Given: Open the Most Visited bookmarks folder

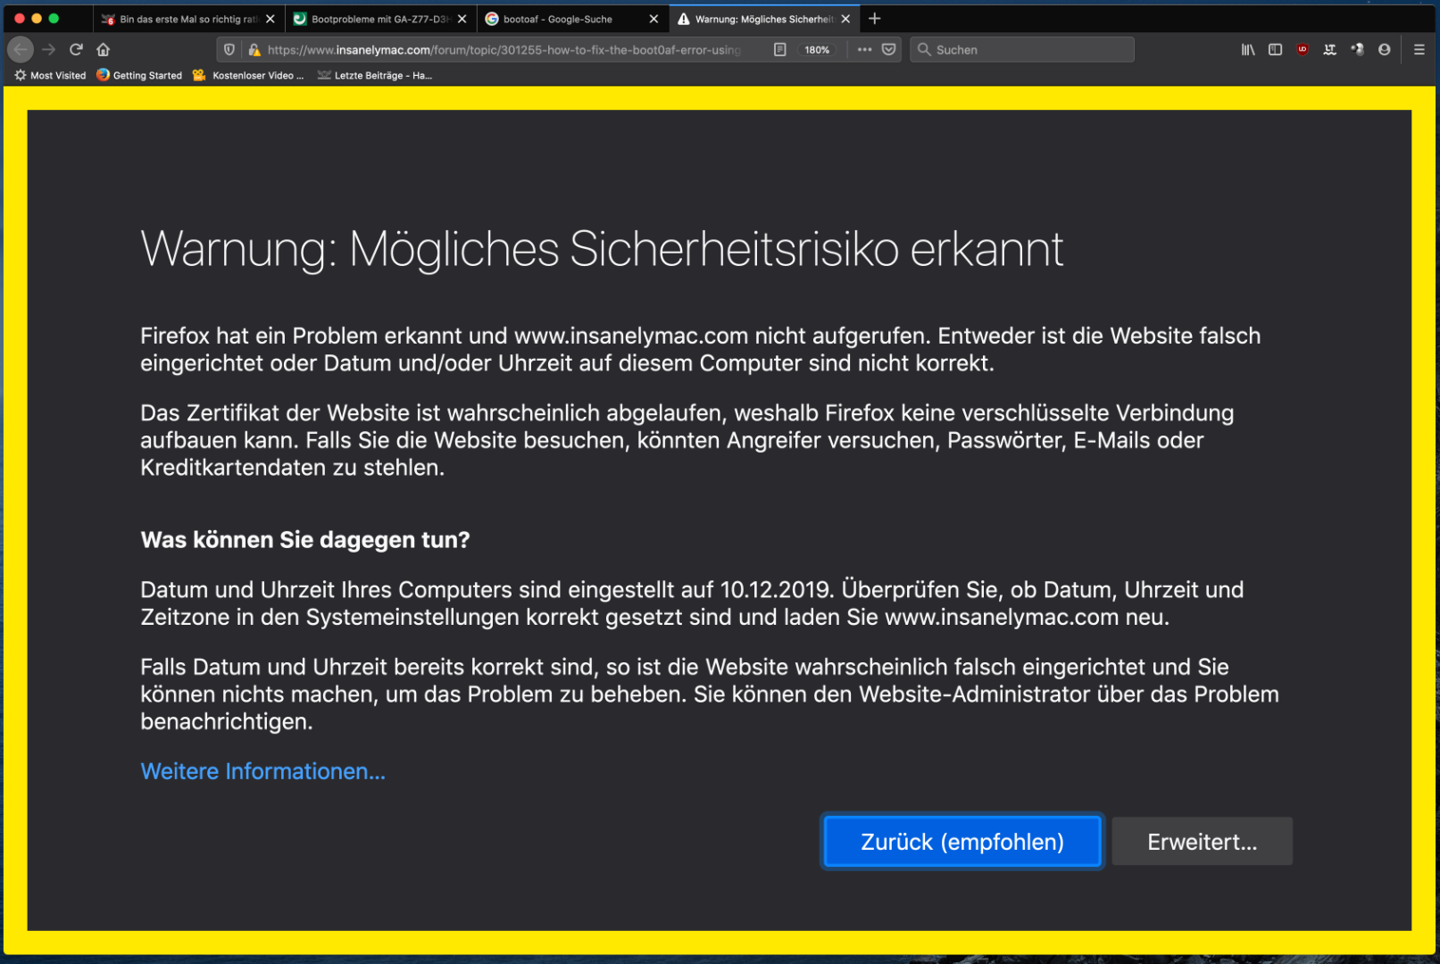Looking at the screenshot, I should point(50,76).
